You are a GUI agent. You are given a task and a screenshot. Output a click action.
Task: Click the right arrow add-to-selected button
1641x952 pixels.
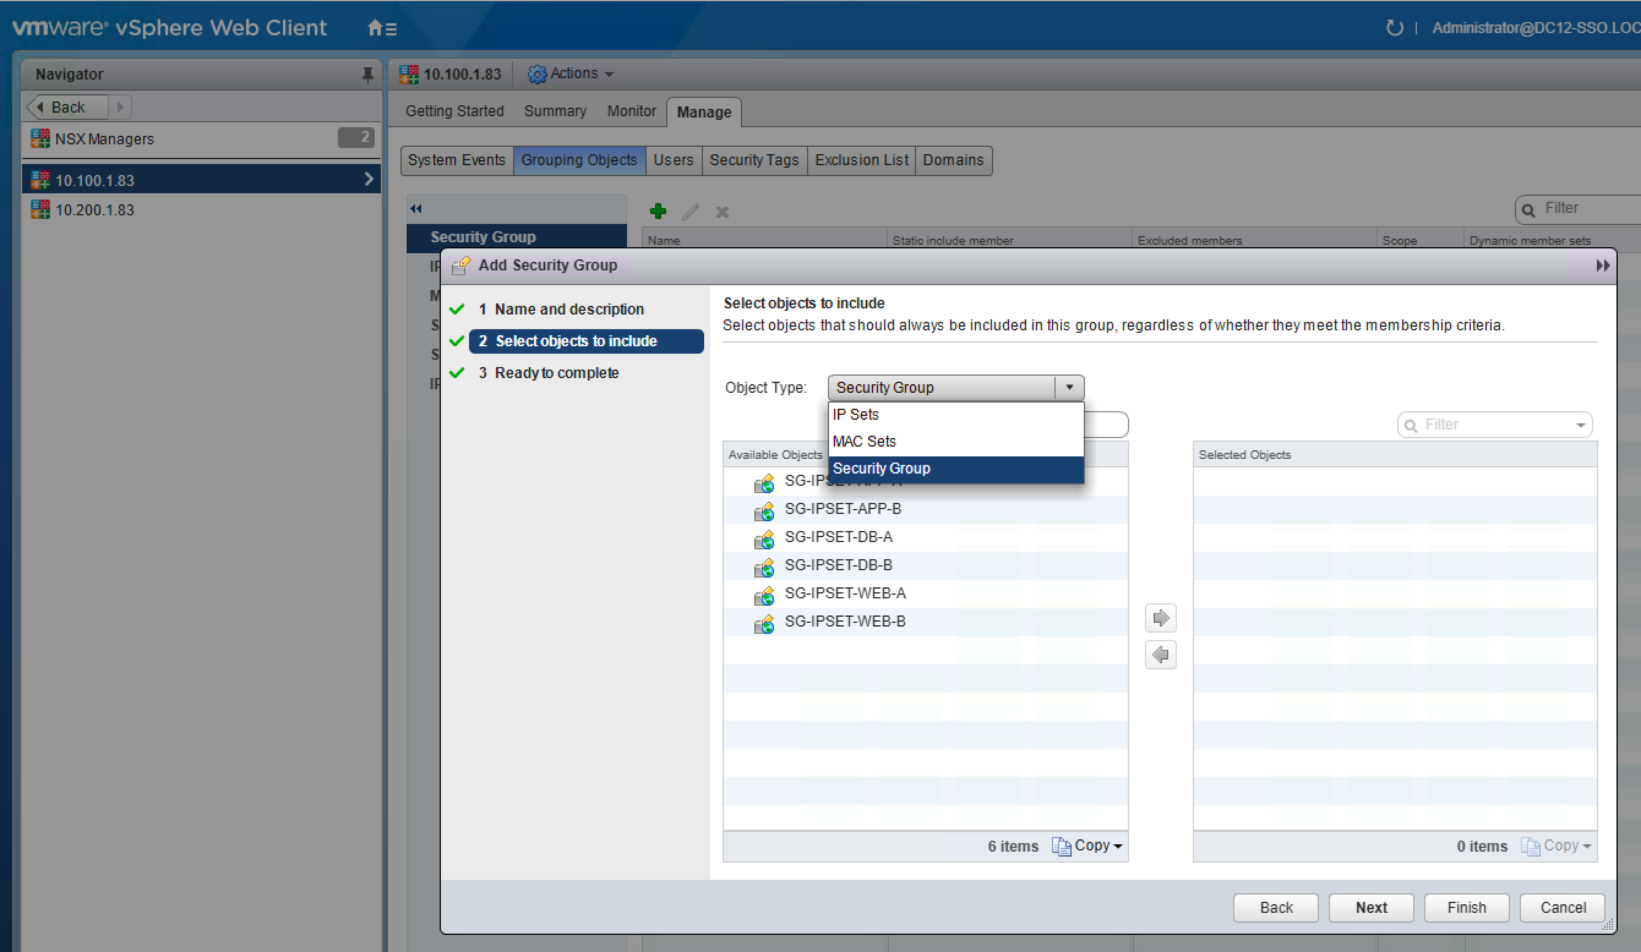point(1160,617)
